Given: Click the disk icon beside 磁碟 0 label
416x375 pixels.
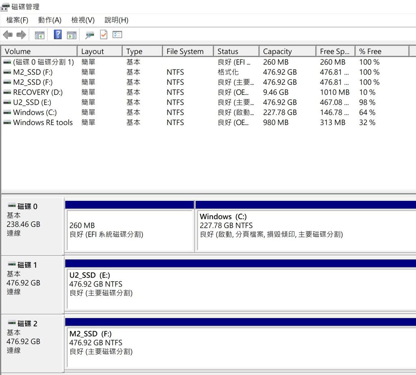Looking at the screenshot, I should (x=12, y=206).
